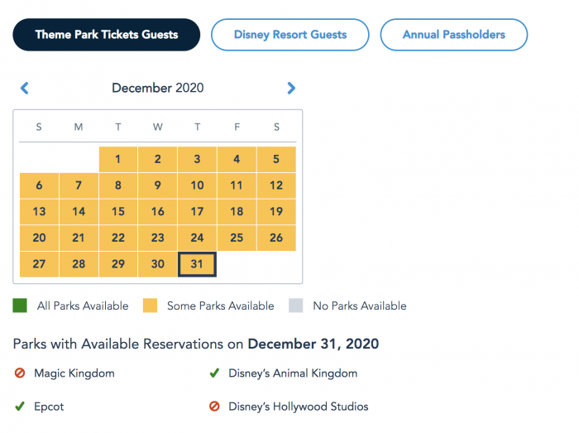This screenshot has height=433, width=579.
Task: Go to next month arrow
Action: point(291,88)
